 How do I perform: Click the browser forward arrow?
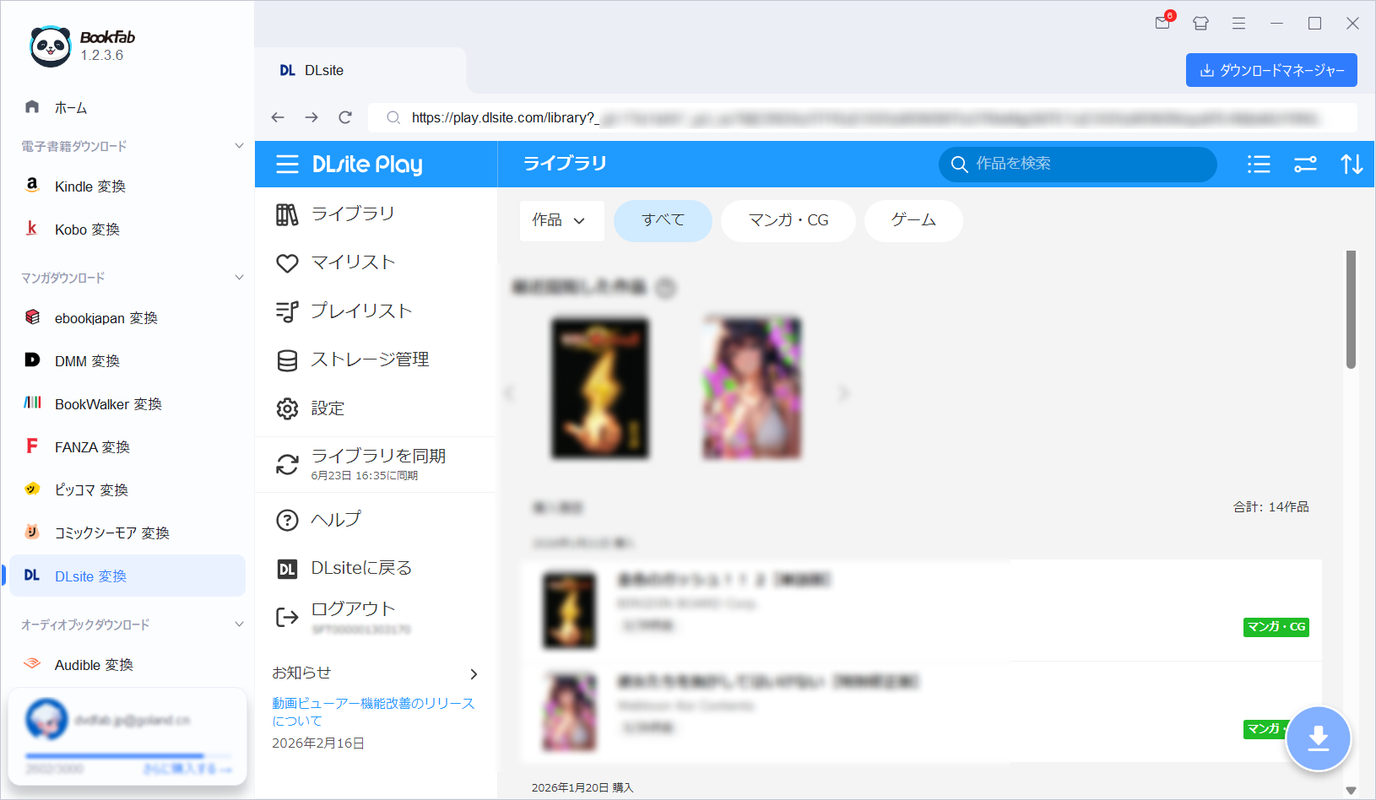click(311, 117)
